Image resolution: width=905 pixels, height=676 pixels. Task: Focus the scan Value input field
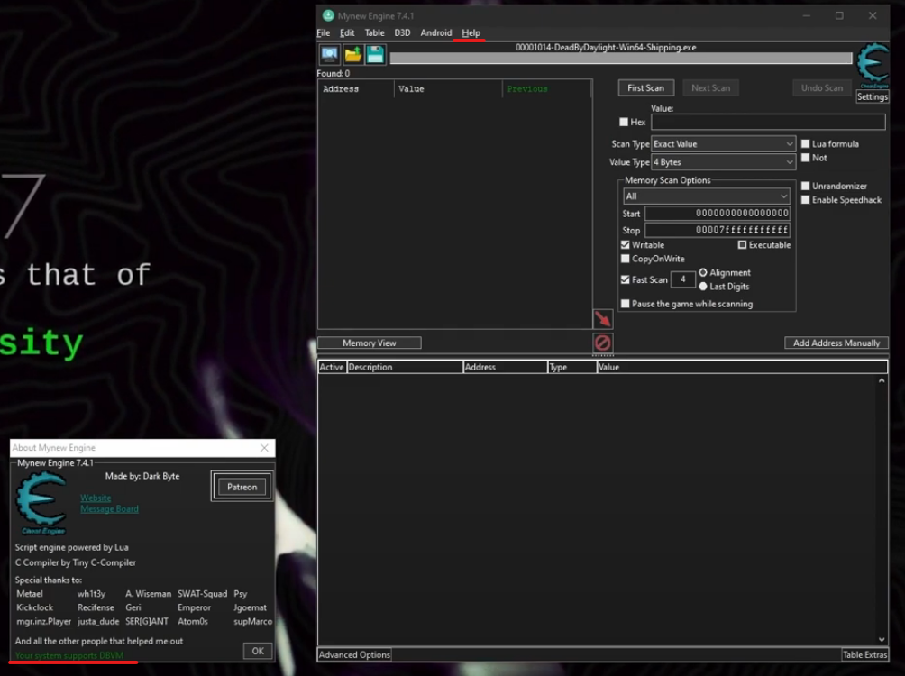click(x=768, y=122)
